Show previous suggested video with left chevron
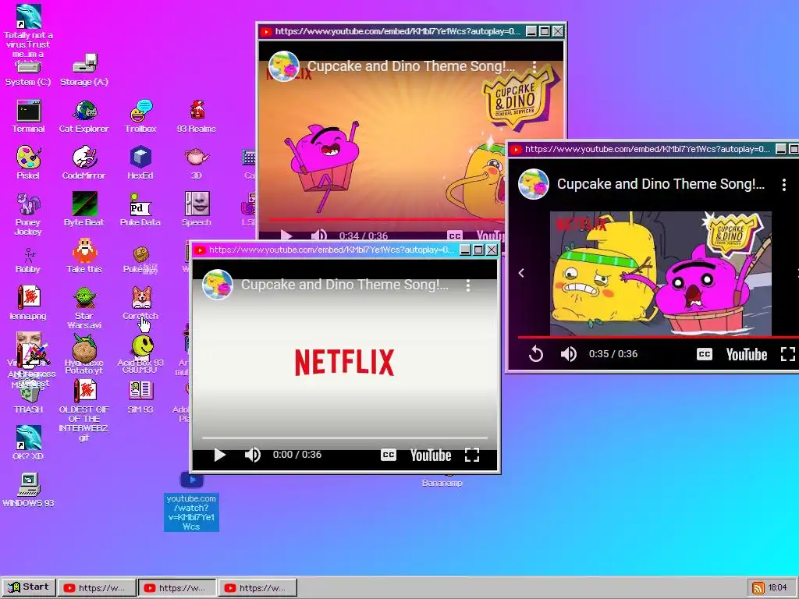 521,273
